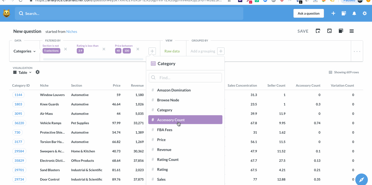Click the cat logo home icon

(7, 13)
